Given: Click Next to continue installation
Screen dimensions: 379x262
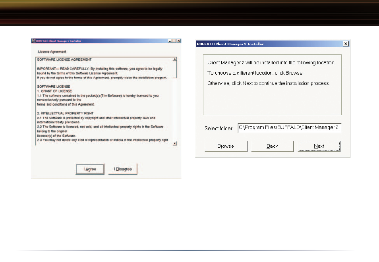Looking at the screenshot, I should point(319,146).
